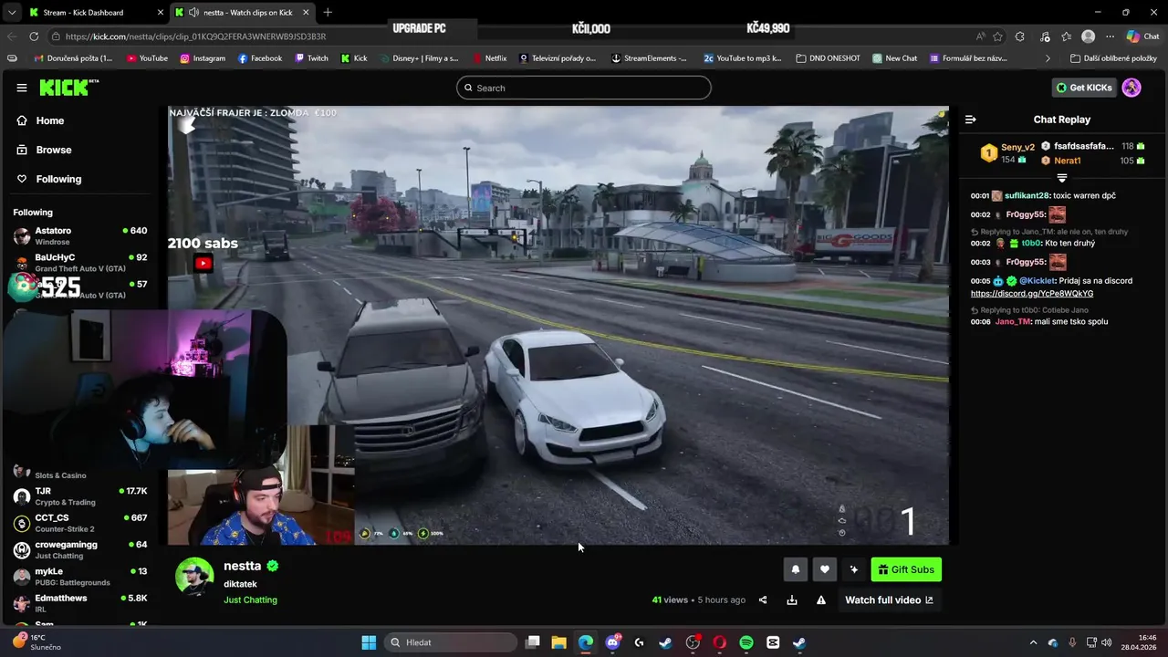Select the nestta - Watch clips on Kick tab
This screenshot has width=1168, height=657.
[242, 13]
